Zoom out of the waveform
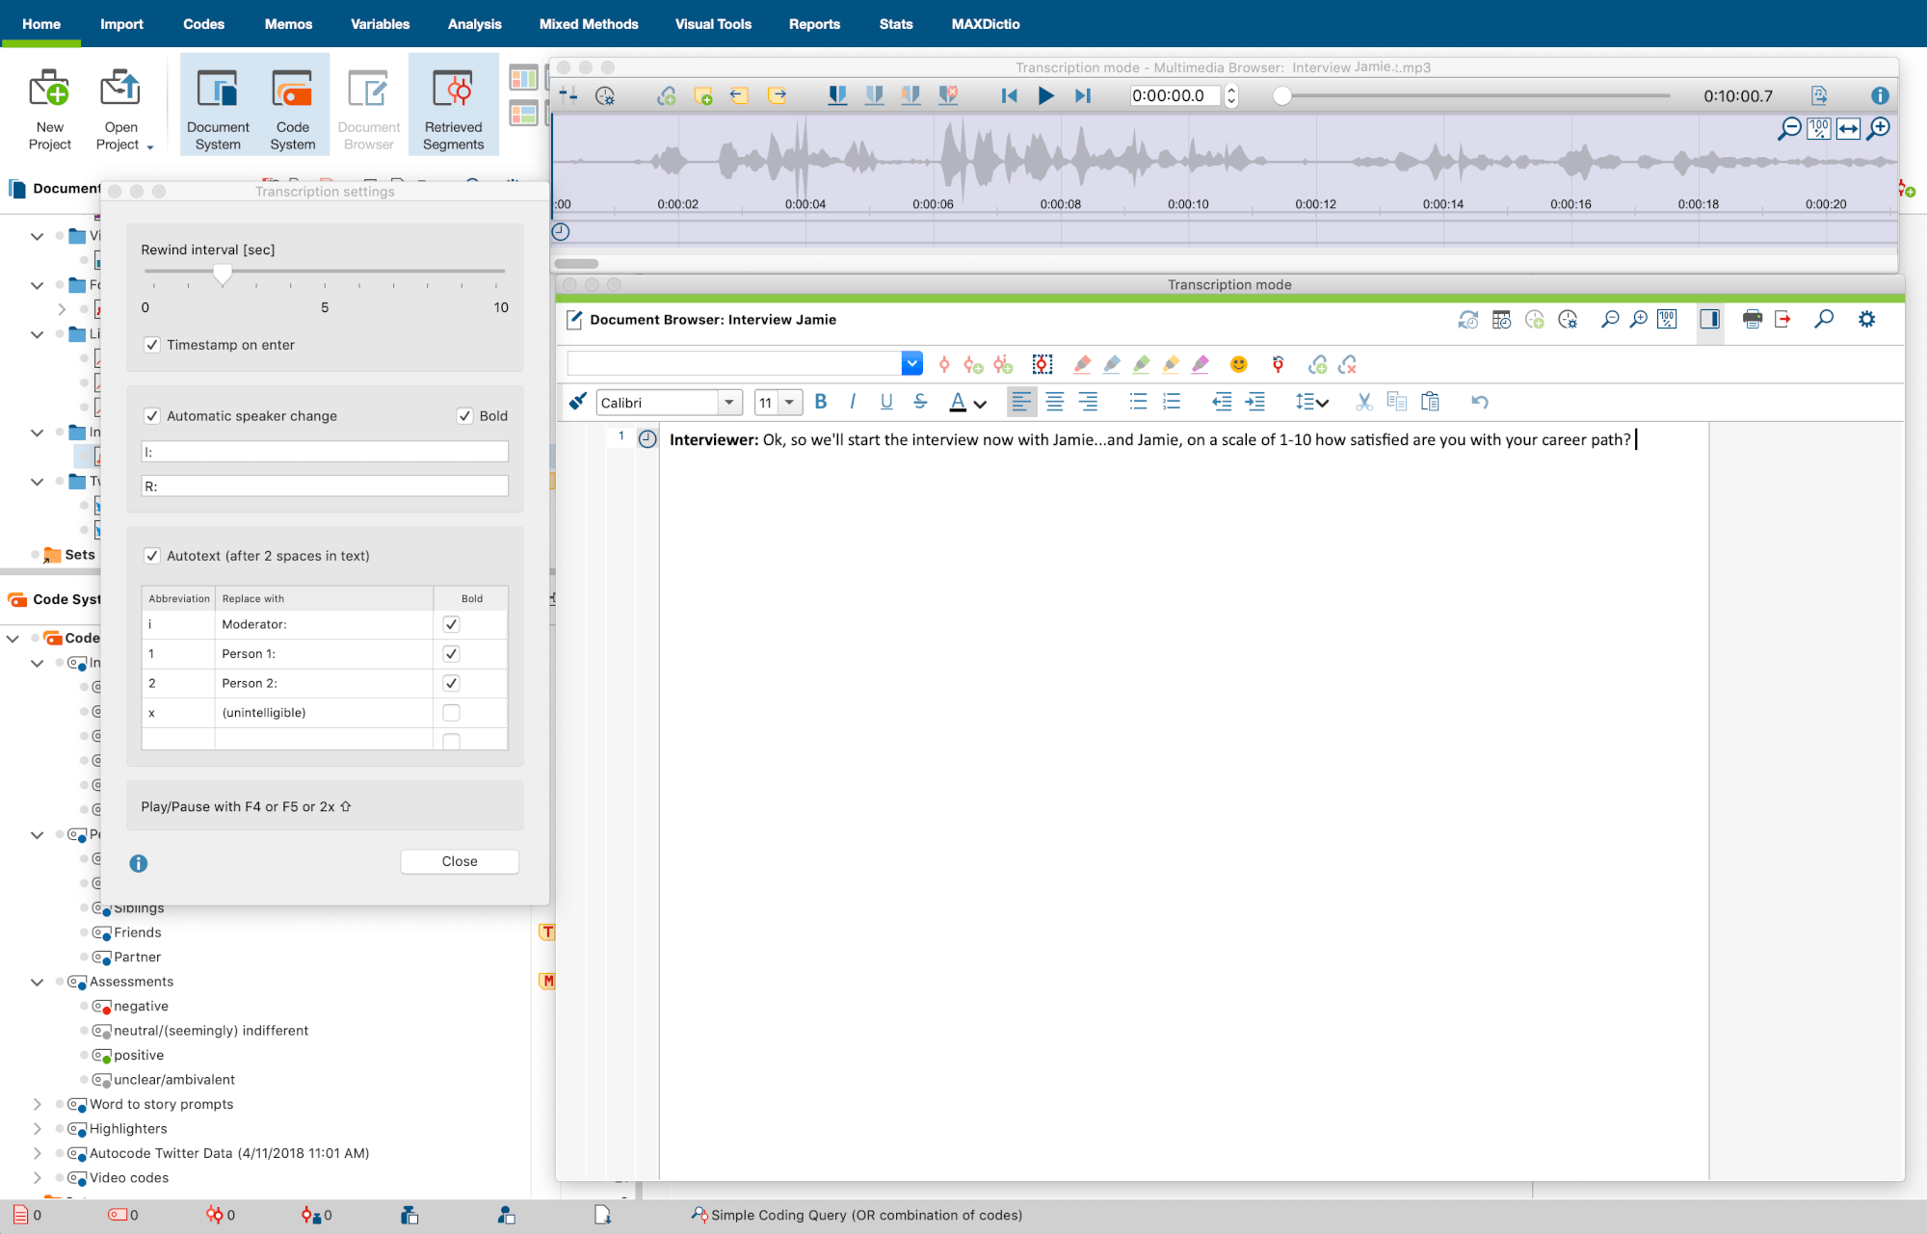1927x1234 pixels. pos(1789,128)
